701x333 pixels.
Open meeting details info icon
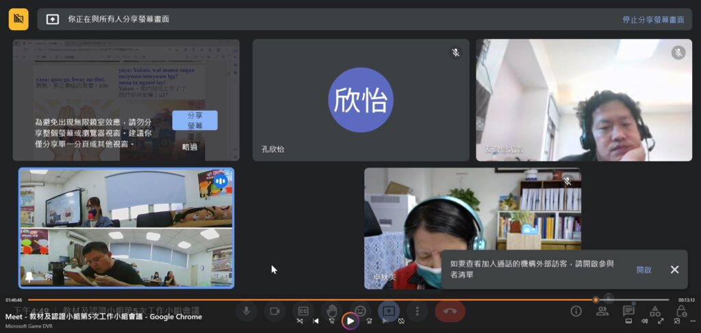pos(576,311)
